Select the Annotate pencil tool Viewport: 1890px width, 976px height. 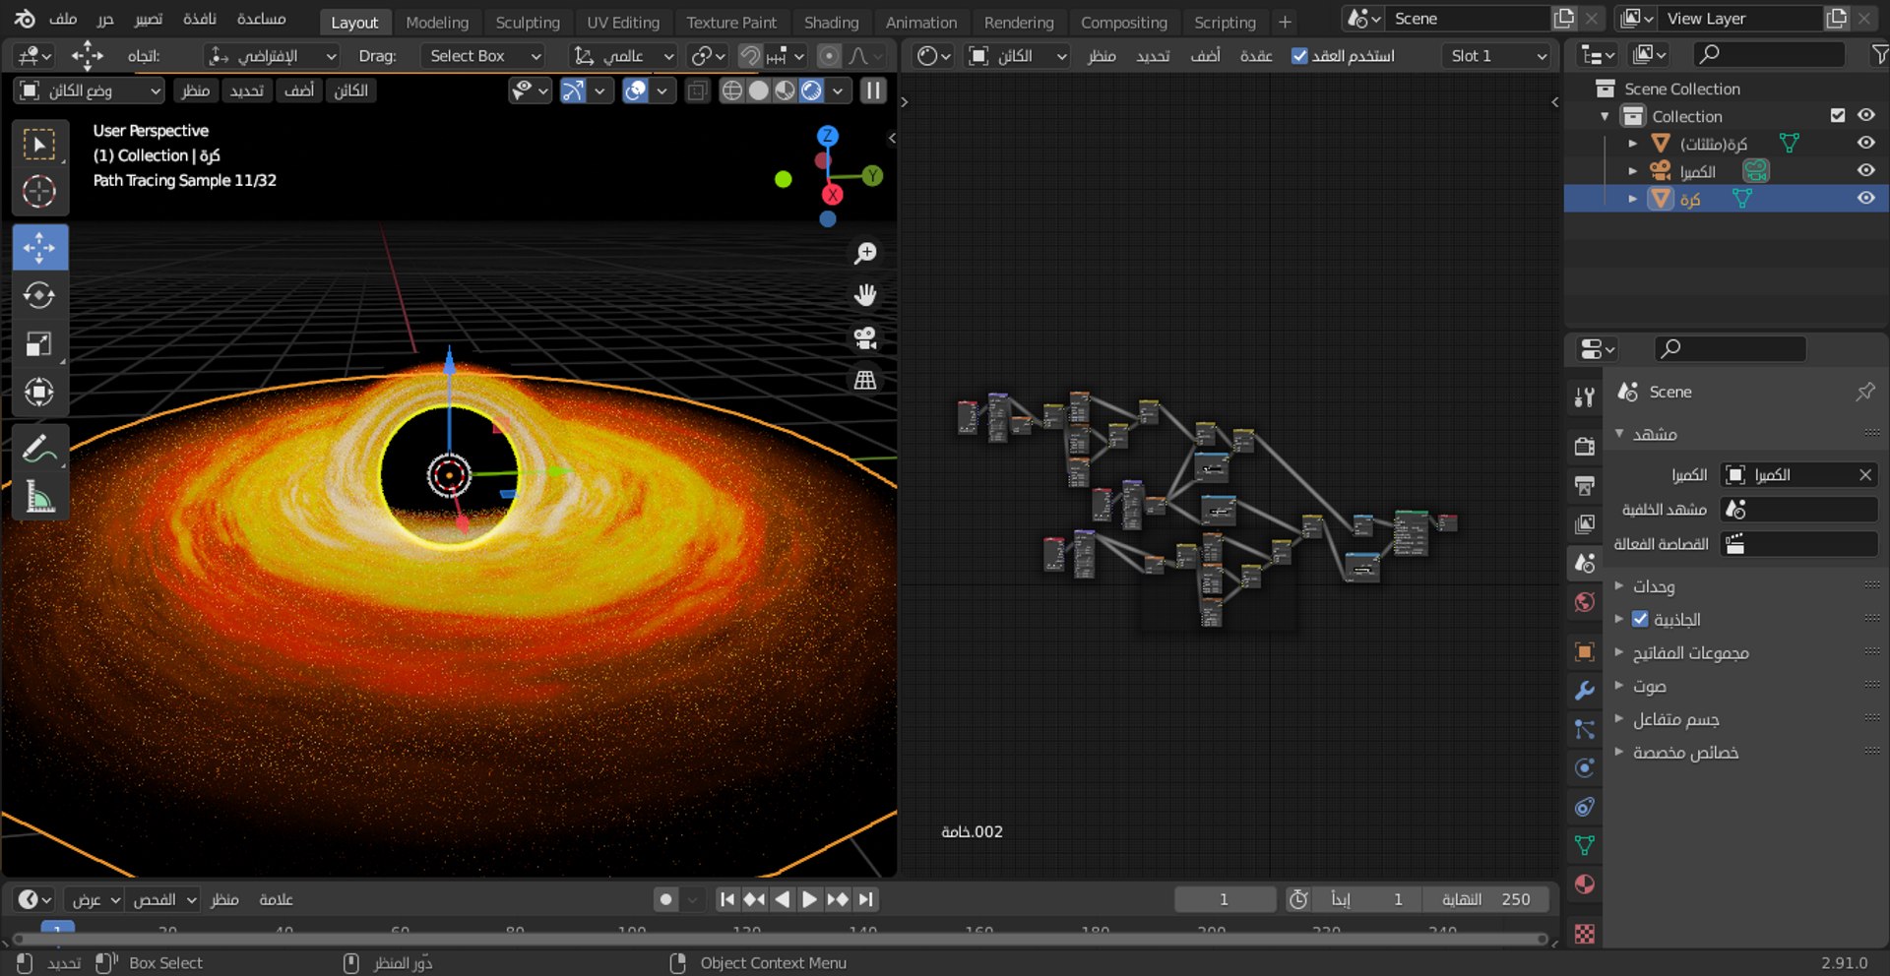tap(39, 449)
